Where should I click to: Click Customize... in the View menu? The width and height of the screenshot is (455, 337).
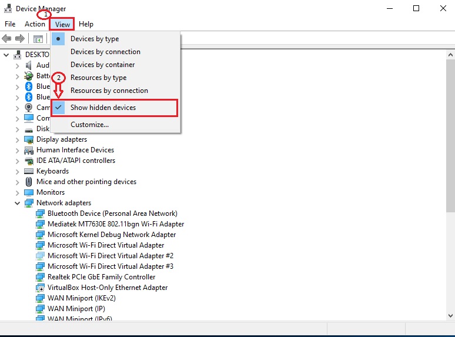click(89, 125)
